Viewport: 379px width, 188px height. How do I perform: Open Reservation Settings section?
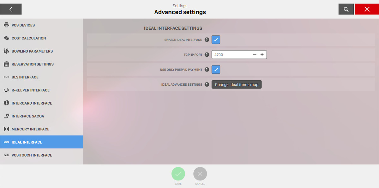(33, 64)
